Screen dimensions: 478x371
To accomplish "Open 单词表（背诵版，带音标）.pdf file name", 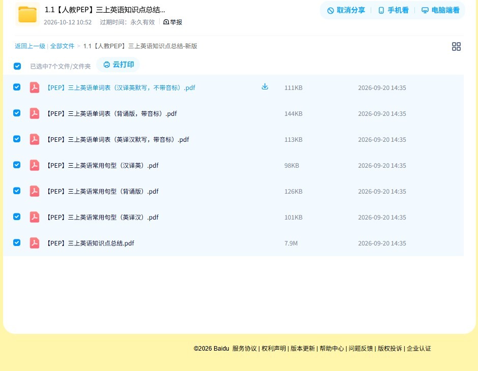I will (111, 114).
